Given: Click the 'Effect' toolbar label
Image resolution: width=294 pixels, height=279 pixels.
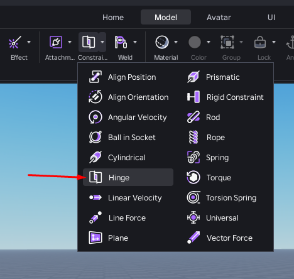Looking at the screenshot, I should (x=19, y=58).
